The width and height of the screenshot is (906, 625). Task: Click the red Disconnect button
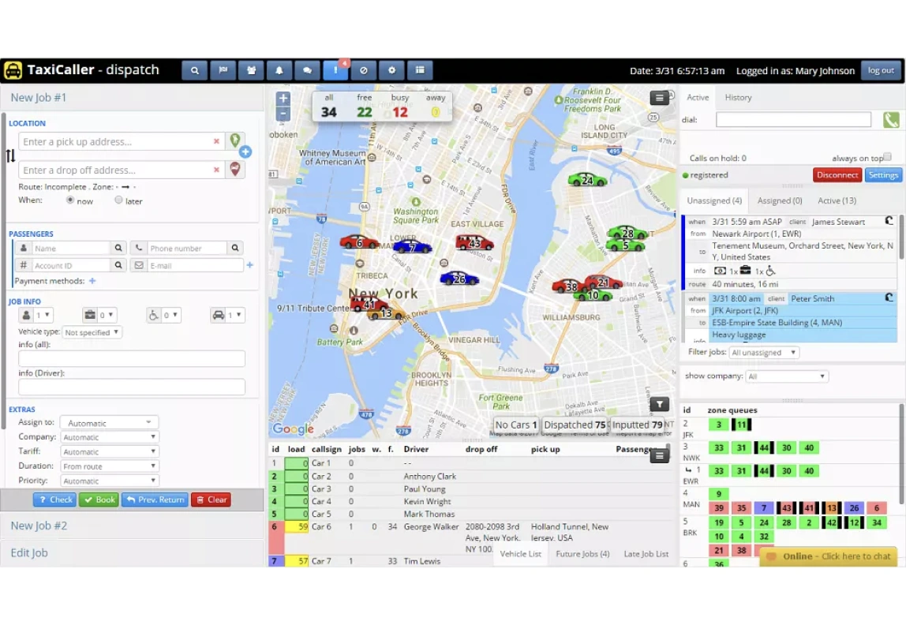[x=837, y=174]
